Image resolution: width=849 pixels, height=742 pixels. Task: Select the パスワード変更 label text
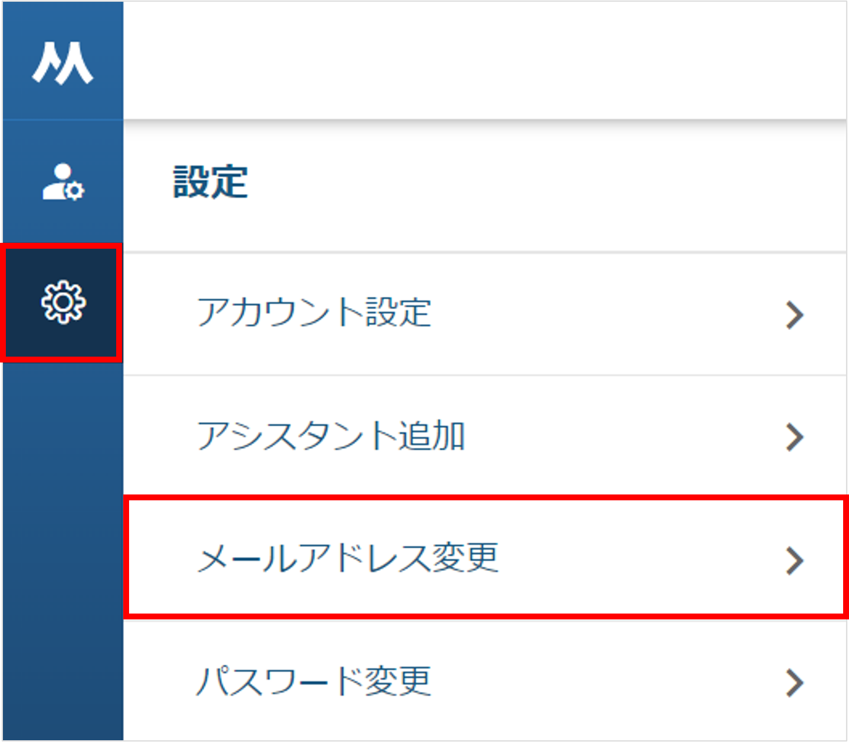coord(314,681)
